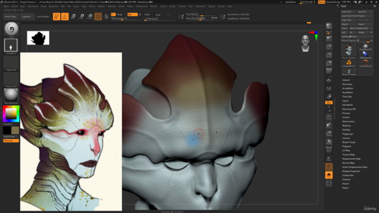Click the Move view icon

pos(329,125)
